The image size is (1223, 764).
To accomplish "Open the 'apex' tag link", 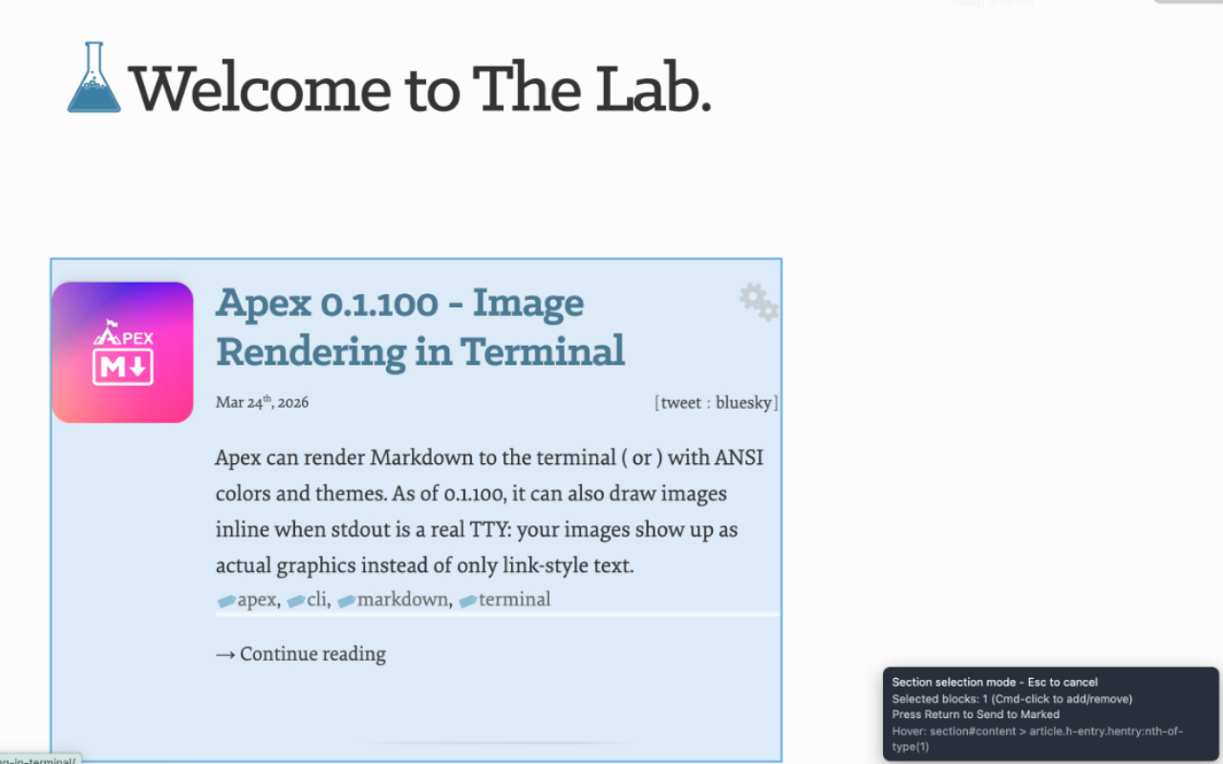I will 256,600.
